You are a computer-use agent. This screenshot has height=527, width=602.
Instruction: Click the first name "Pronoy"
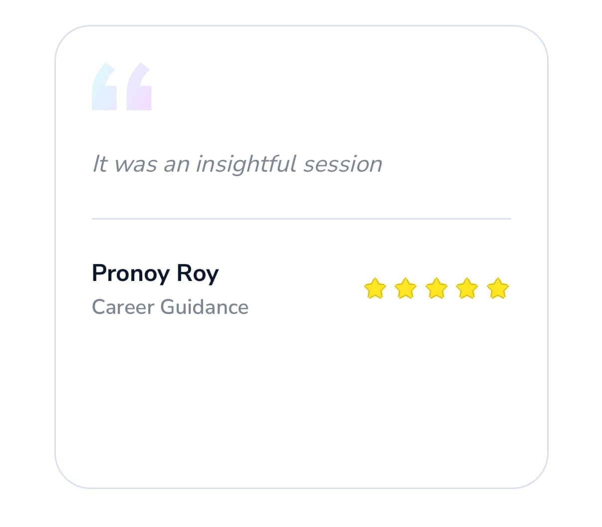[x=131, y=273]
